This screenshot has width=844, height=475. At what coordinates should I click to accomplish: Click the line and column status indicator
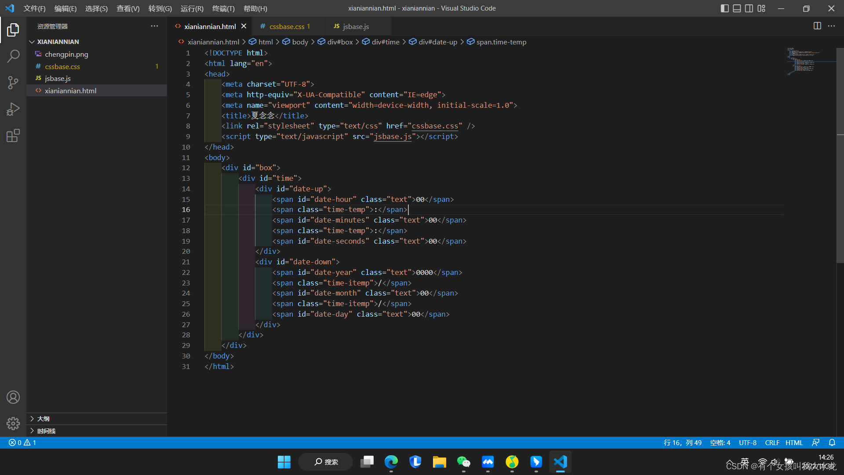(683, 442)
